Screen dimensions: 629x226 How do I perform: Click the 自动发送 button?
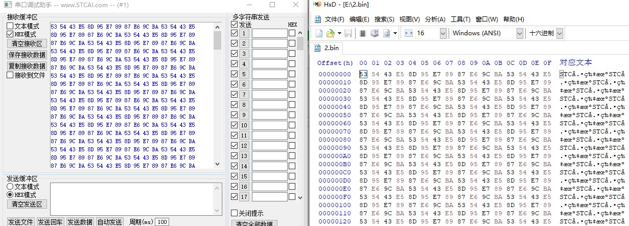110,222
